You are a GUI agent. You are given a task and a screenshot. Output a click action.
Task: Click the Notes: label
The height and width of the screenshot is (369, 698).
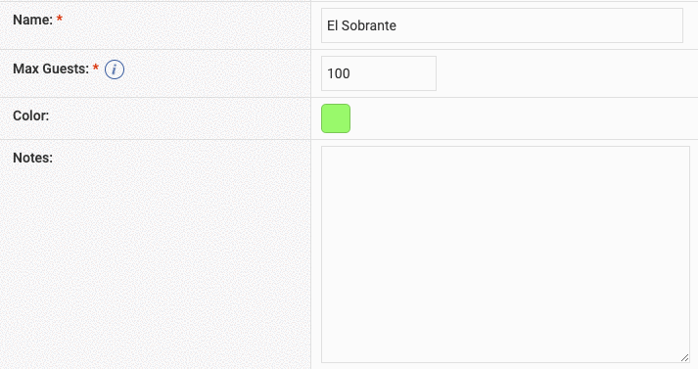(x=32, y=158)
